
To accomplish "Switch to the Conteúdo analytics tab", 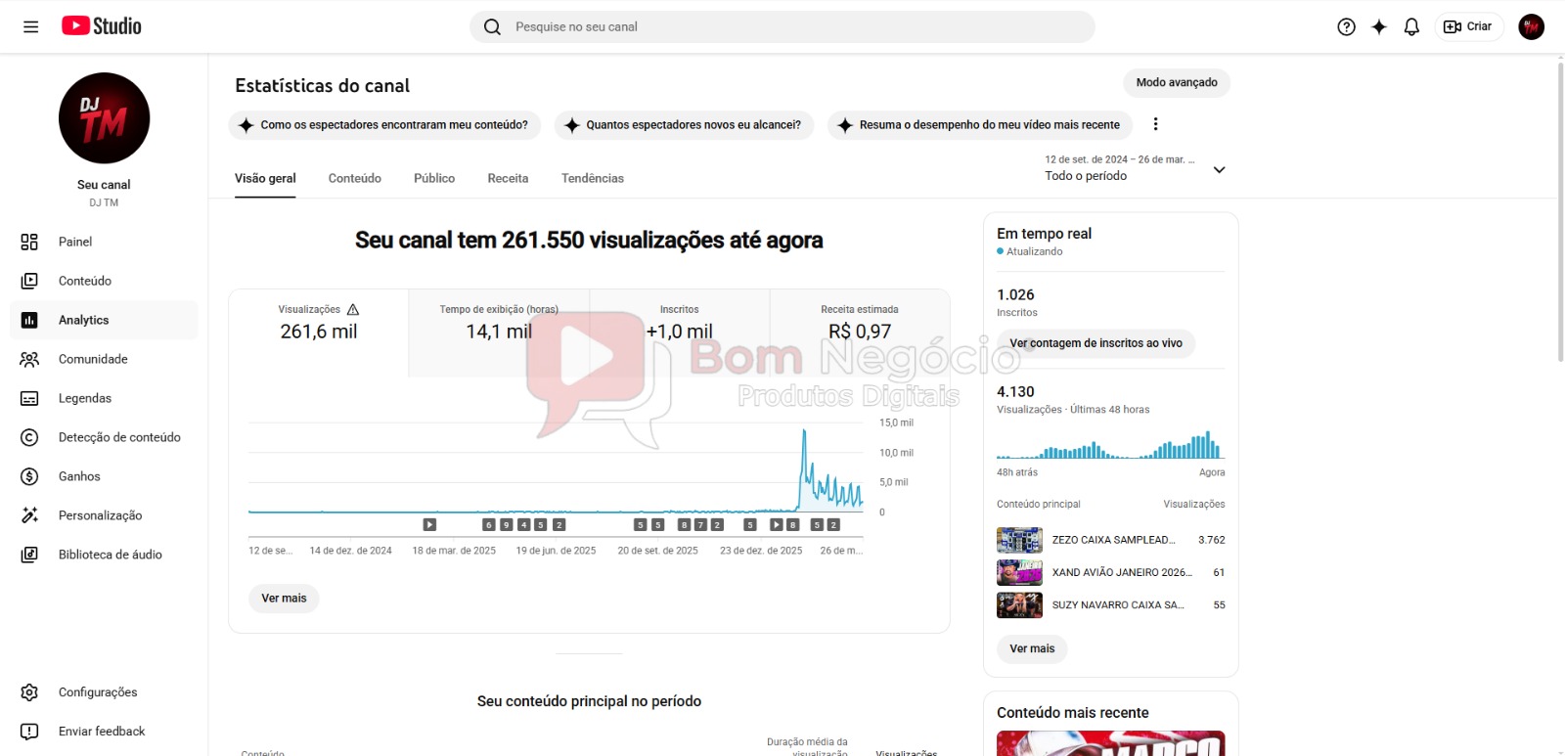I will pyautogui.click(x=355, y=179).
